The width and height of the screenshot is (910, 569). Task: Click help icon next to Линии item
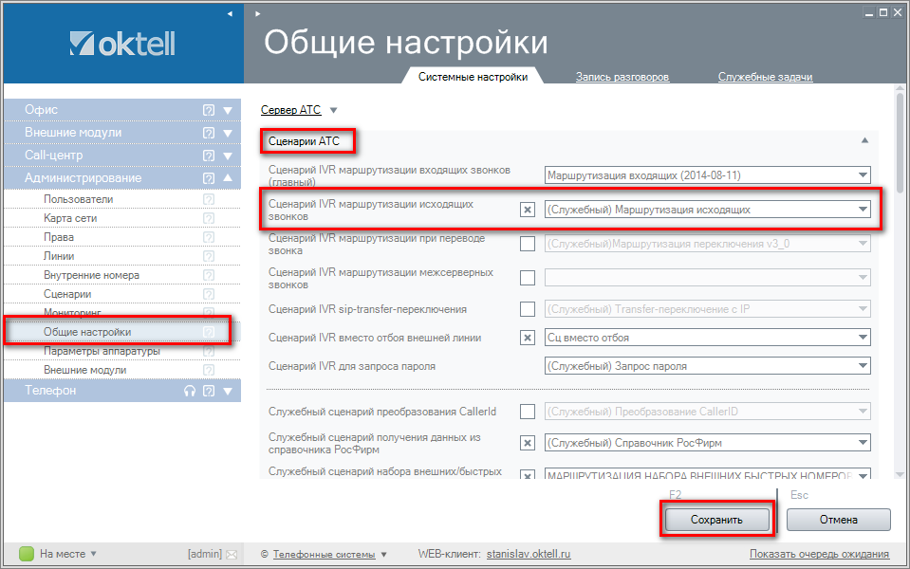click(x=209, y=256)
